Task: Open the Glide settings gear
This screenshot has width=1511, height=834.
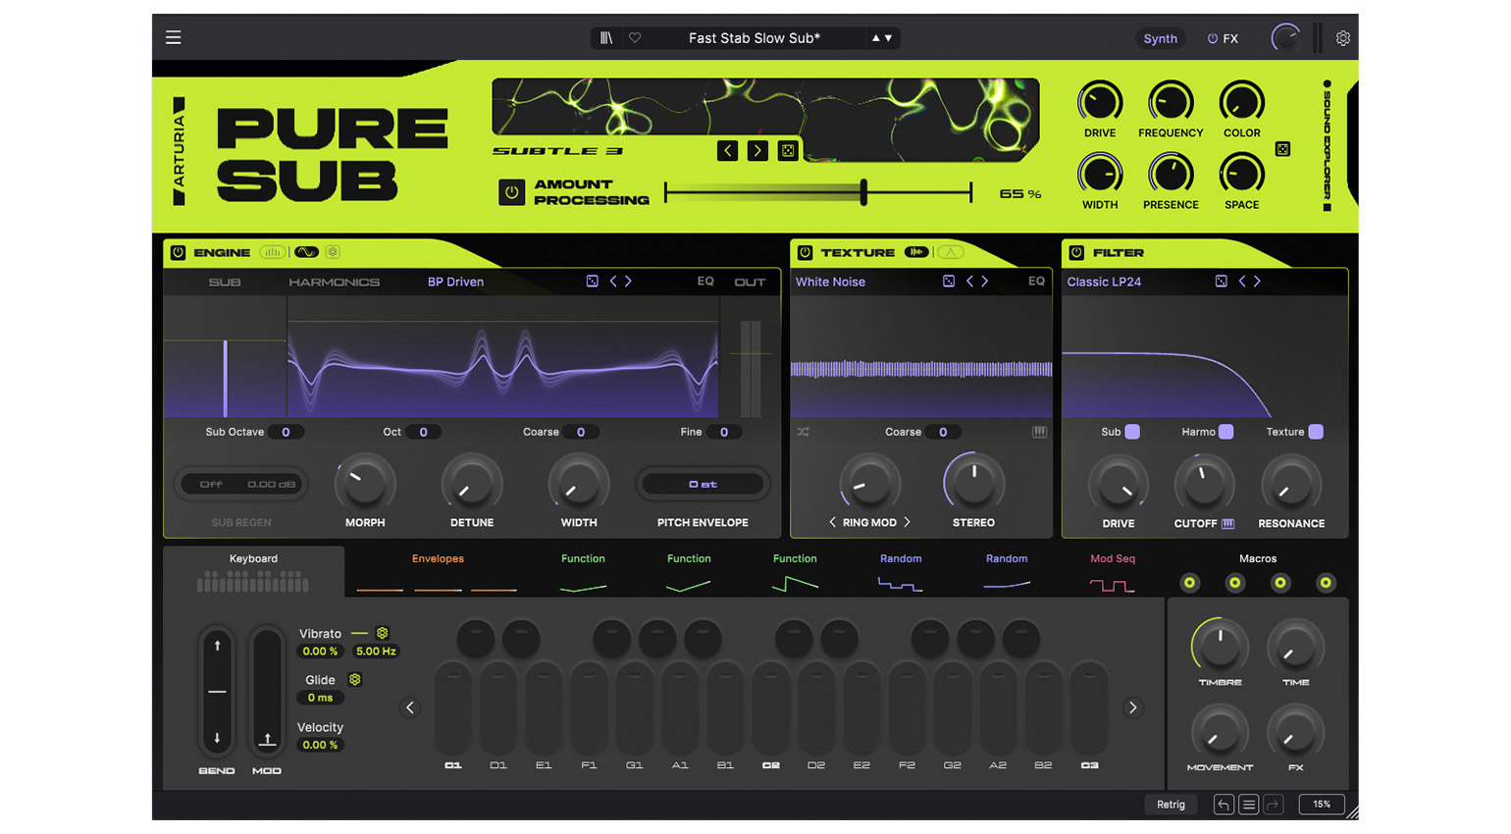Action: pos(355,679)
